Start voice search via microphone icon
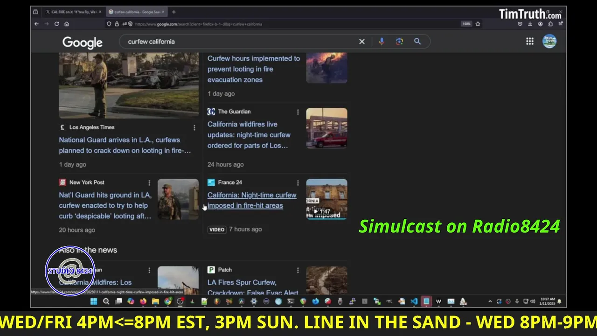Image resolution: width=597 pixels, height=336 pixels. [x=382, y=42]
